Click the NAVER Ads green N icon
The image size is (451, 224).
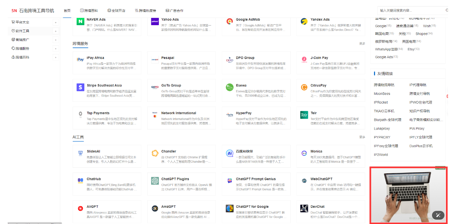point(80,22)
